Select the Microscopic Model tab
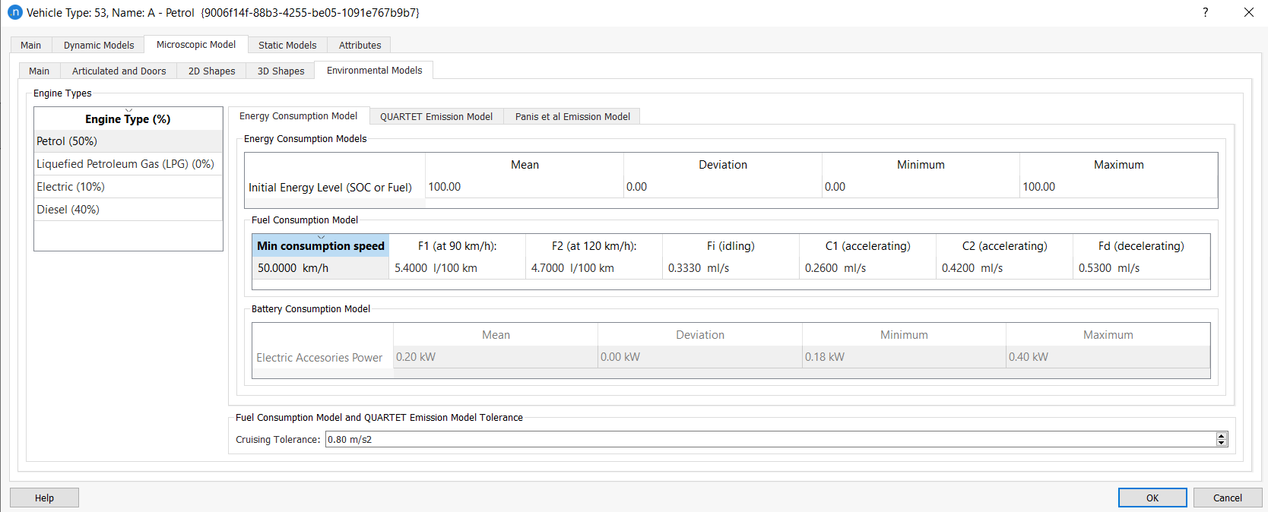 coord(196,44)
